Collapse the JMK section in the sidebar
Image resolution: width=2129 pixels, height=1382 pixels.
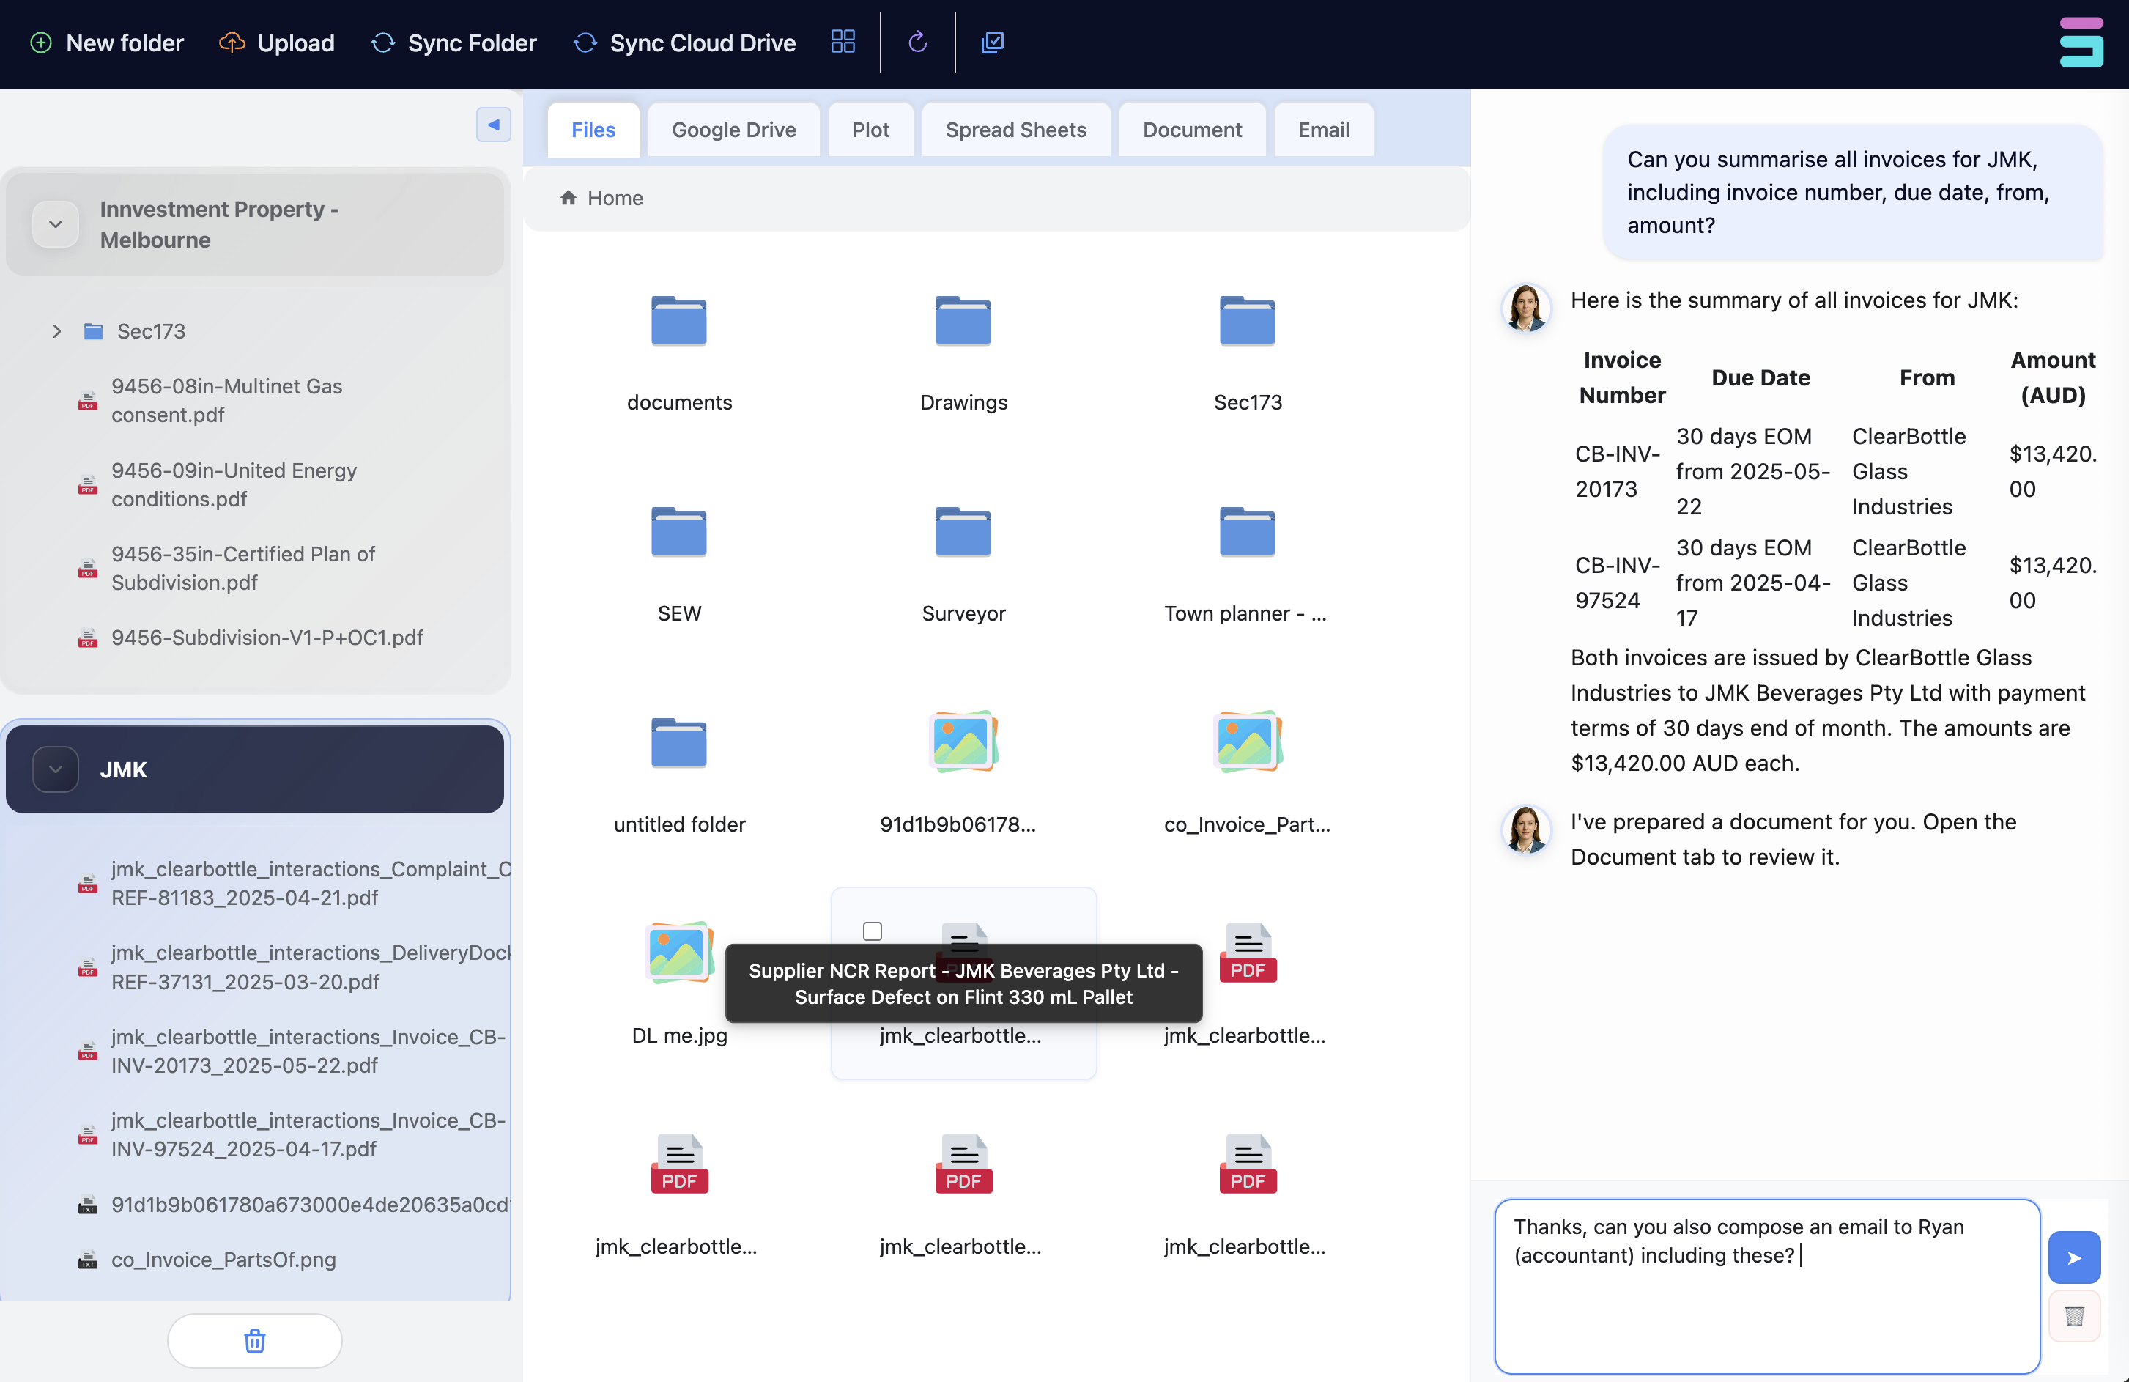point(54,769)
